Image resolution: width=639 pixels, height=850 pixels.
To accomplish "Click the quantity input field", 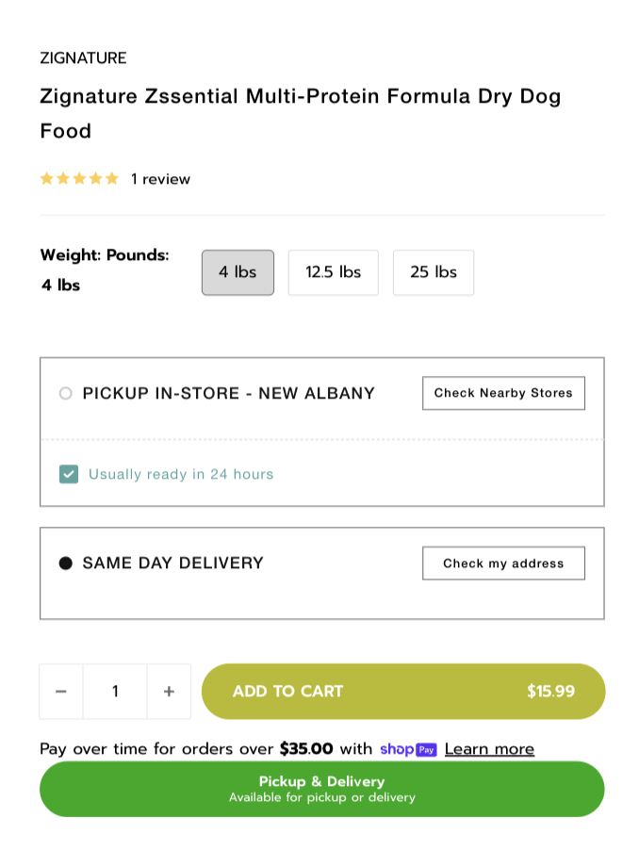I will (x=115, y=692).
